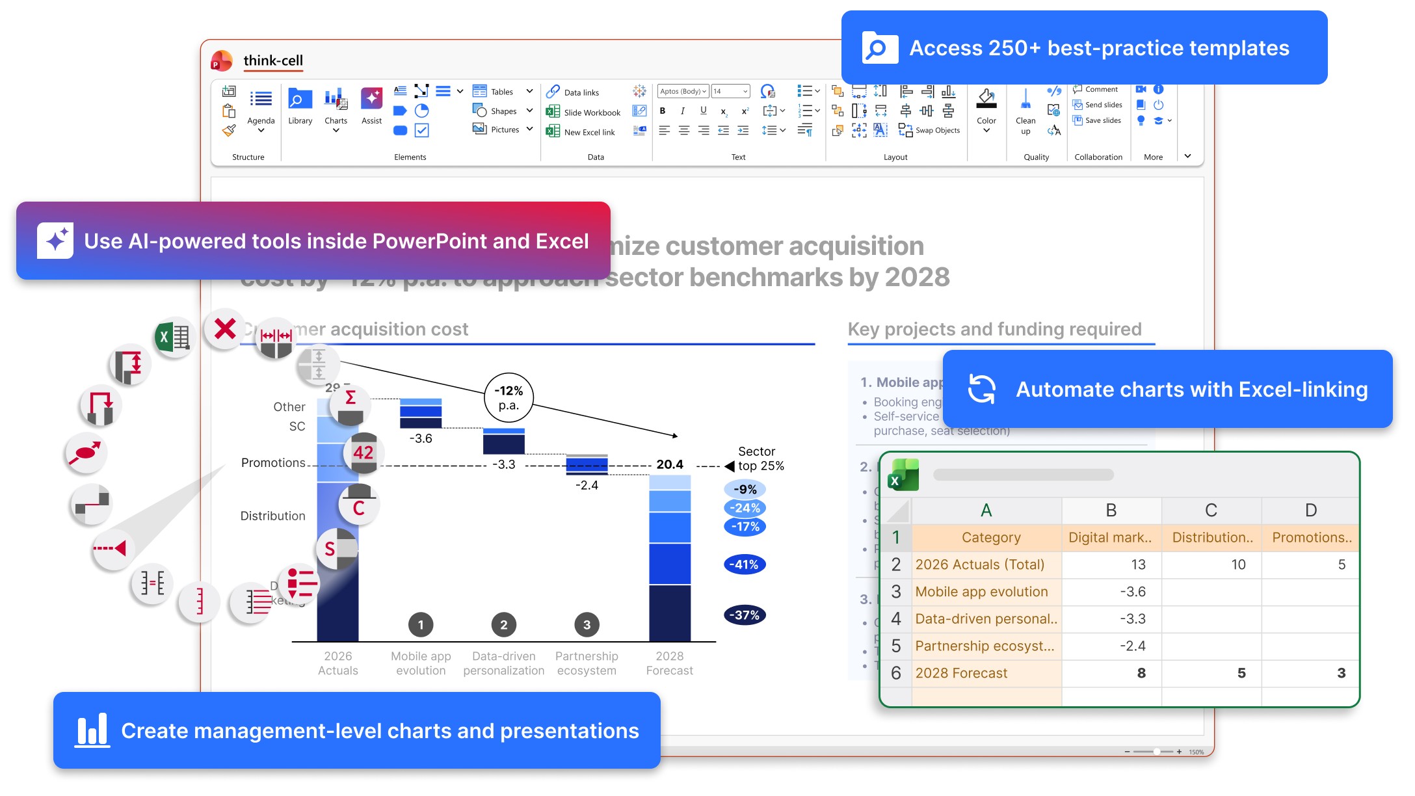The height and width of the screenshot is (796, 1415).
Task: Insert a checkbox element
Action: (422, 130)
